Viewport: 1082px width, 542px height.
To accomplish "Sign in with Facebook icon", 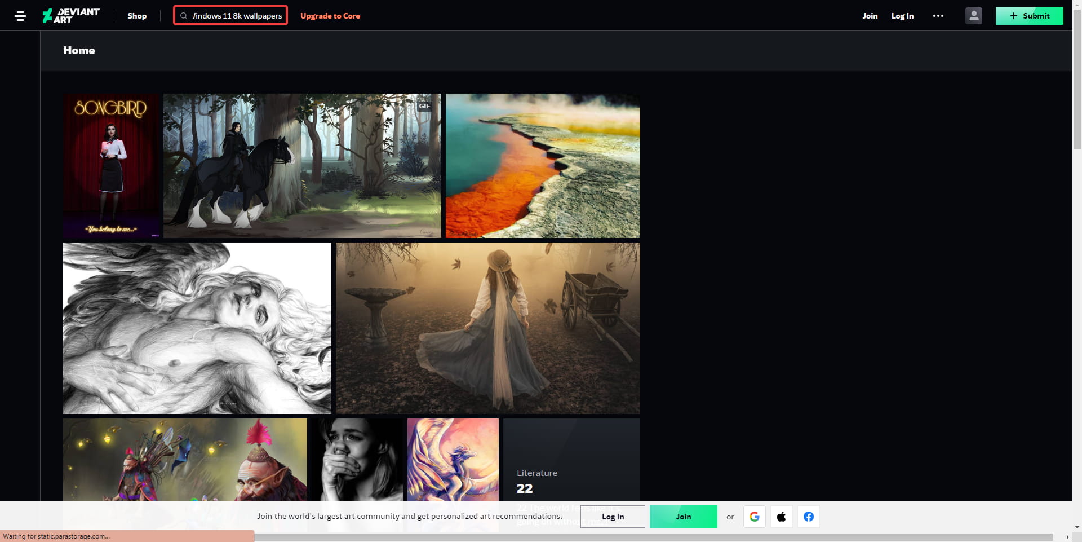I will click(809, 517).
